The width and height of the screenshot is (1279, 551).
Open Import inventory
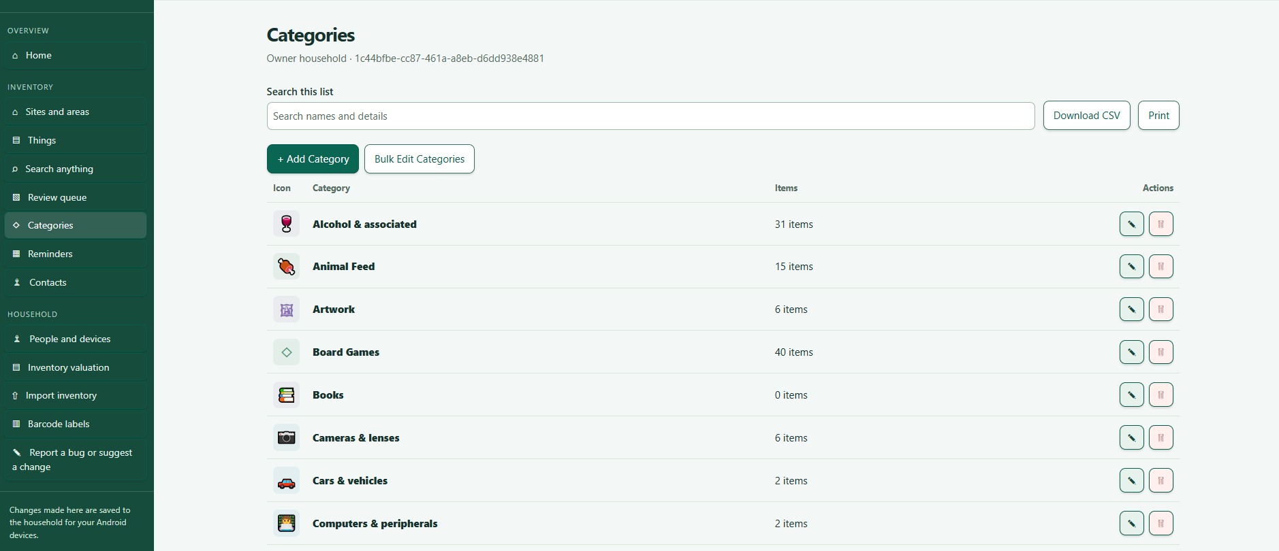coord(76,395)
